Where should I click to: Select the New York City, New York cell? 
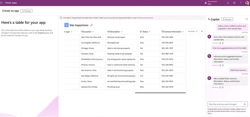click(x=92, y=37)
